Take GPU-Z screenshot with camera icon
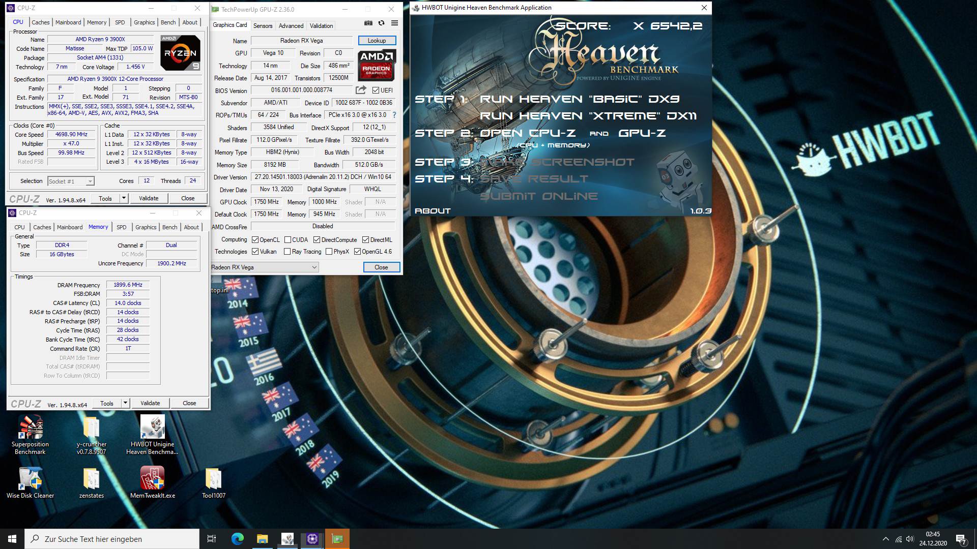 click(x=368, y=23)
